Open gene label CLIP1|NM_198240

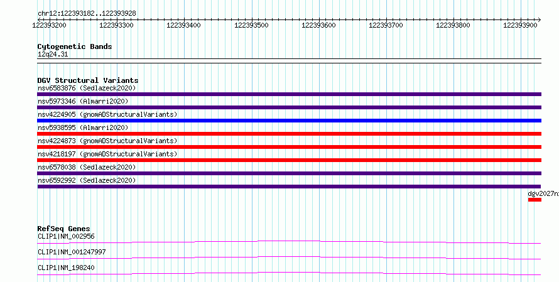click(x=66, y=268)
